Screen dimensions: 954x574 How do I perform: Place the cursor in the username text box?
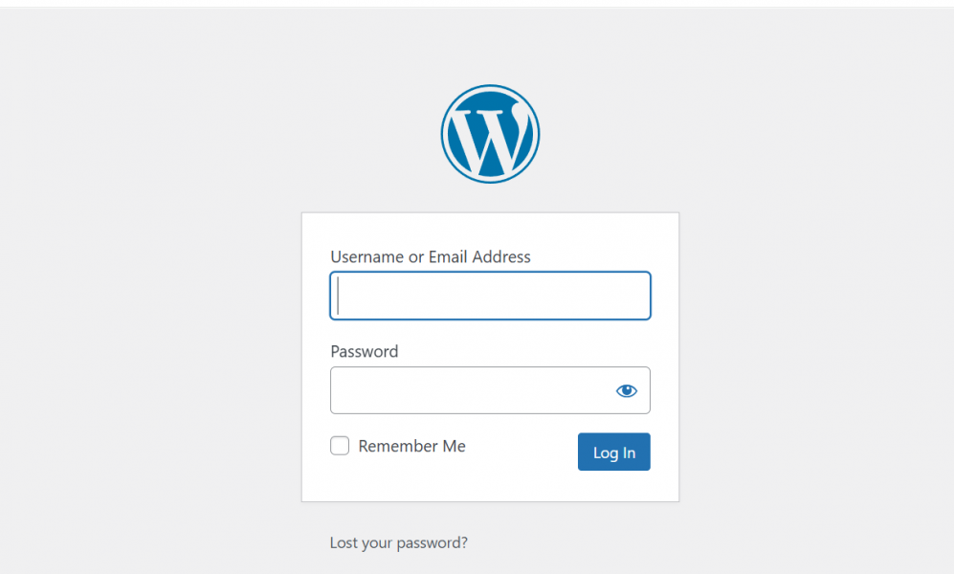(x=490, y=296)
